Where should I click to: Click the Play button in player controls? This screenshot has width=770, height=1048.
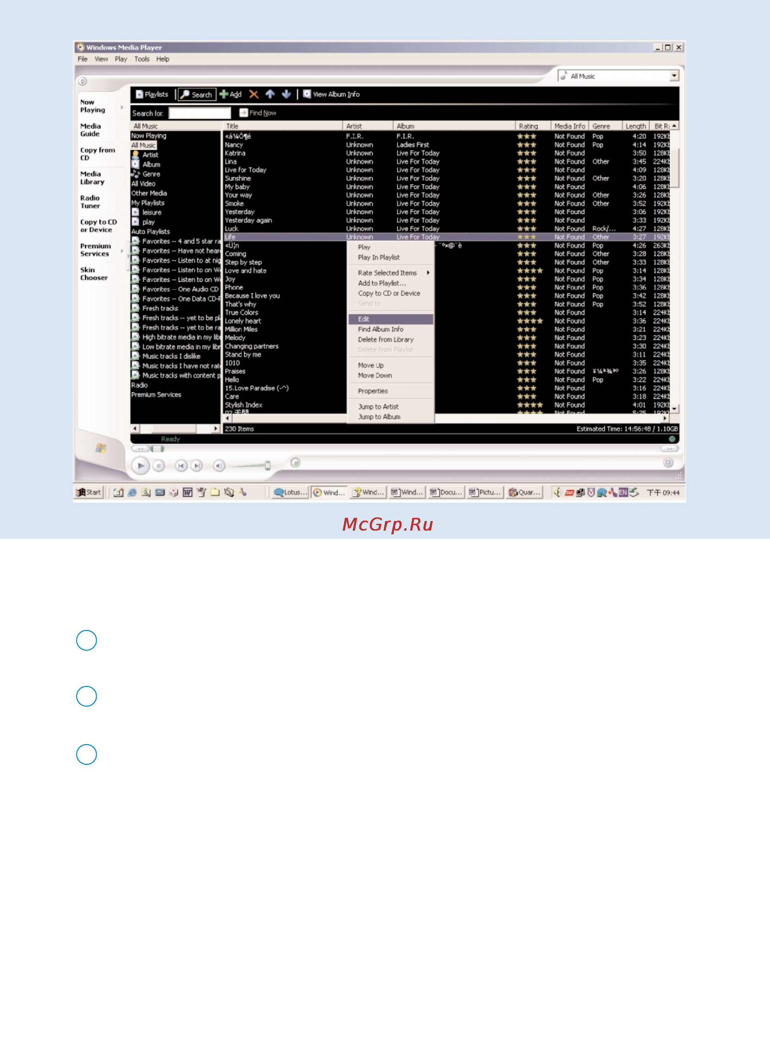[141, 466]
